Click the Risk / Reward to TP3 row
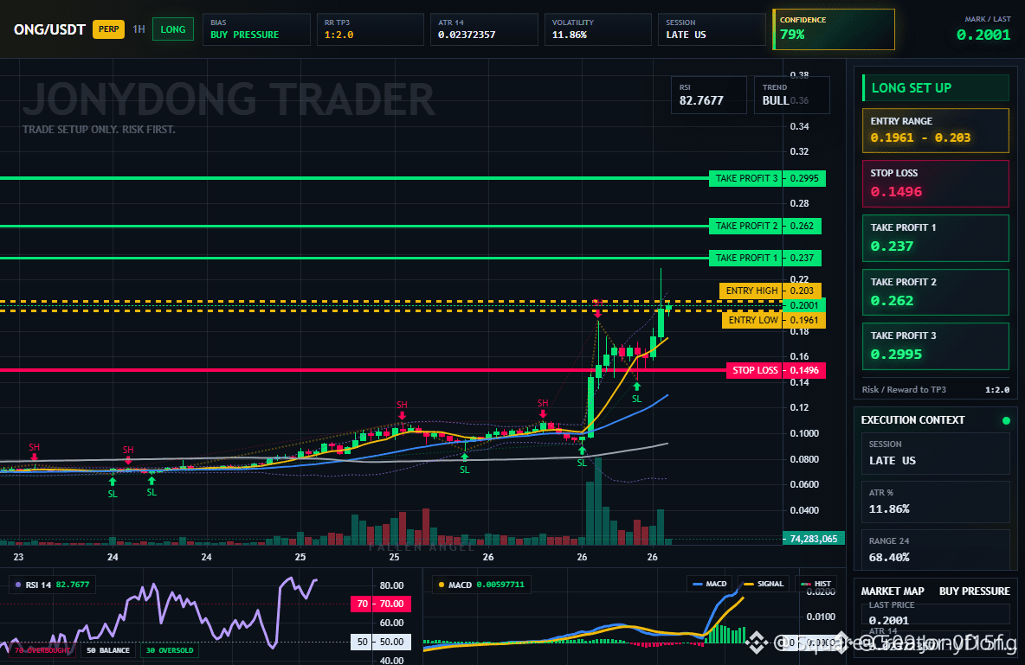 click(x=936, y=389)
